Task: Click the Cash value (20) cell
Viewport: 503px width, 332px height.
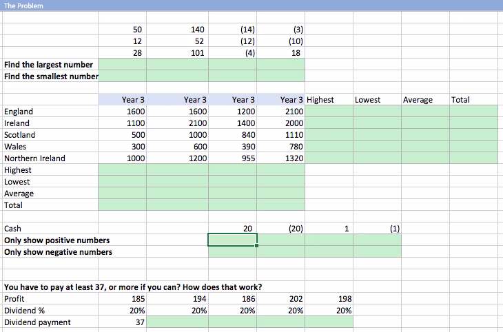Action: point(280,229)
